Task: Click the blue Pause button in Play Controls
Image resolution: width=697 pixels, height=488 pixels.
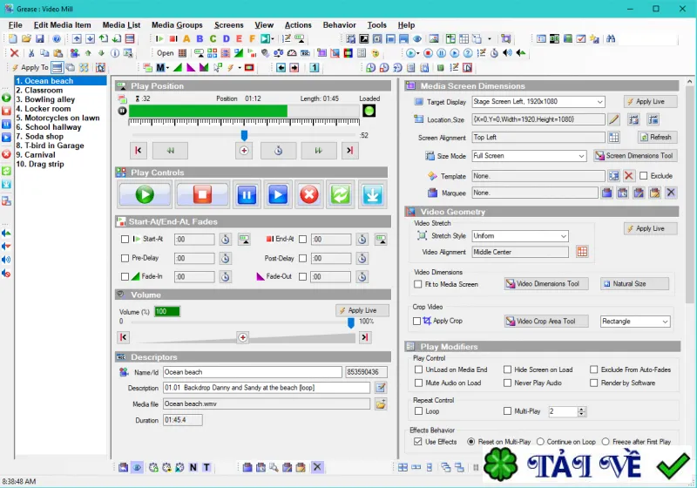Action: 247,194
